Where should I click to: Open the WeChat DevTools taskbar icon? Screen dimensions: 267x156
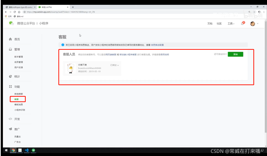point(20,150)
